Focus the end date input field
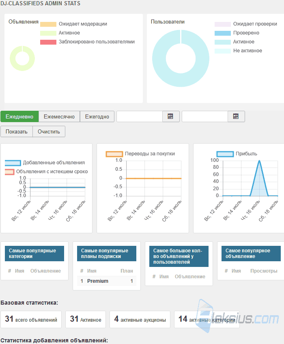 click(205, 116)
